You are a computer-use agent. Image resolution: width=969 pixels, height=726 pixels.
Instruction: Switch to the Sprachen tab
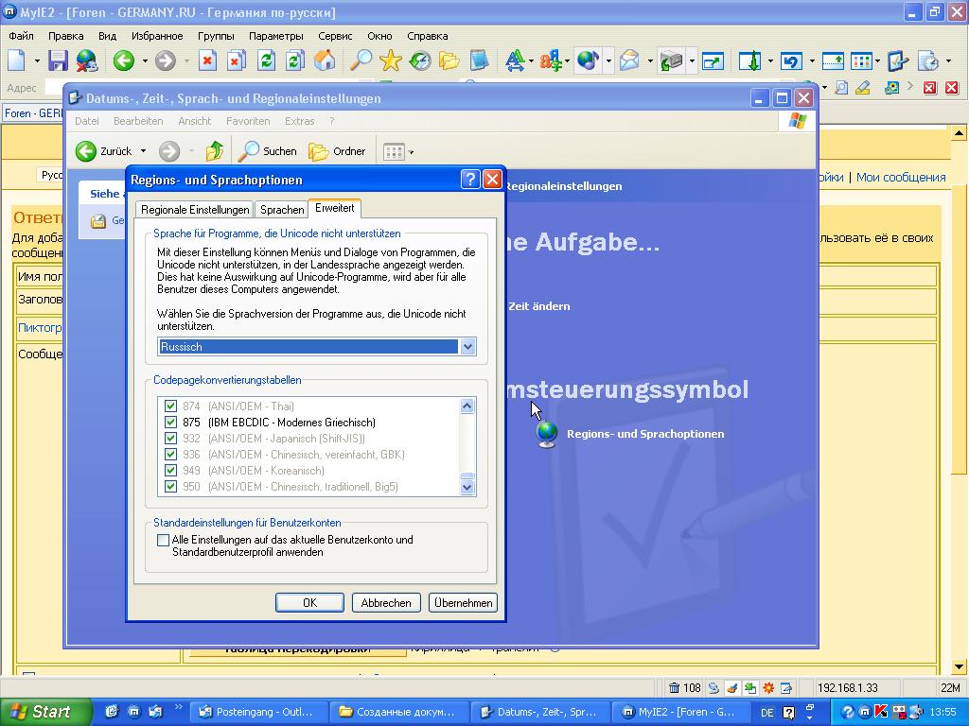pyautogui.click(x=282, y=210)
